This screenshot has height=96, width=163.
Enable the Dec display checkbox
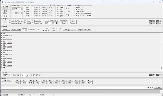point(51,29)
